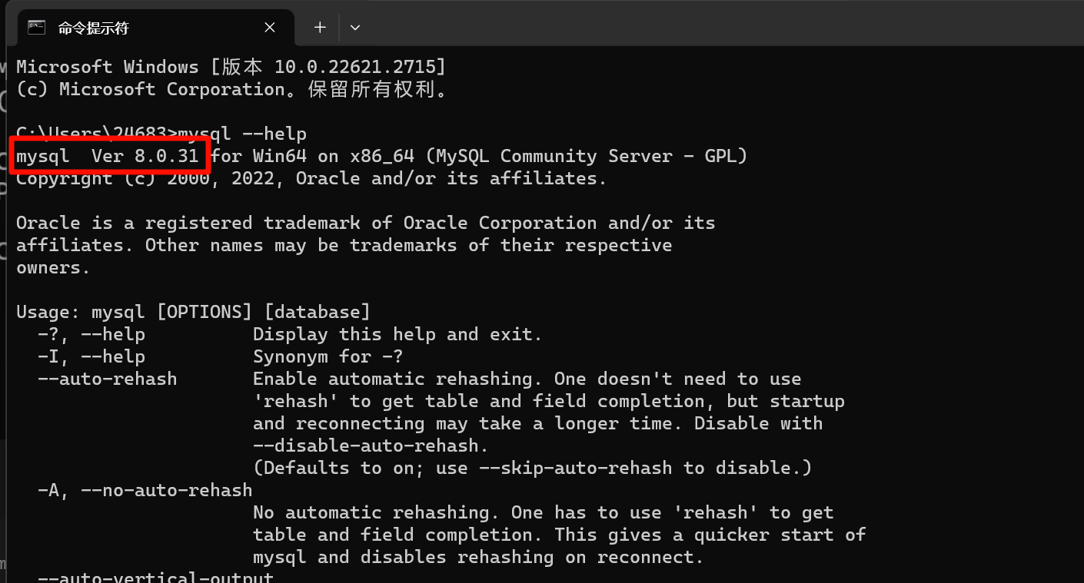Click the Command Prompt icon on the tab
This screenshot has height=583, width=1084.
35,27
